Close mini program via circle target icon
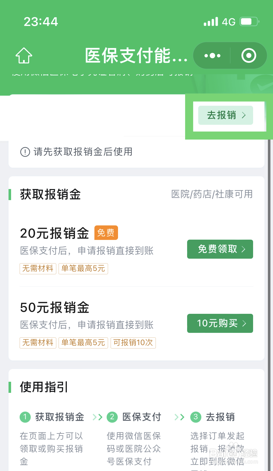The image size is (273, 471). pyautogui.click(x=249, y=55)
